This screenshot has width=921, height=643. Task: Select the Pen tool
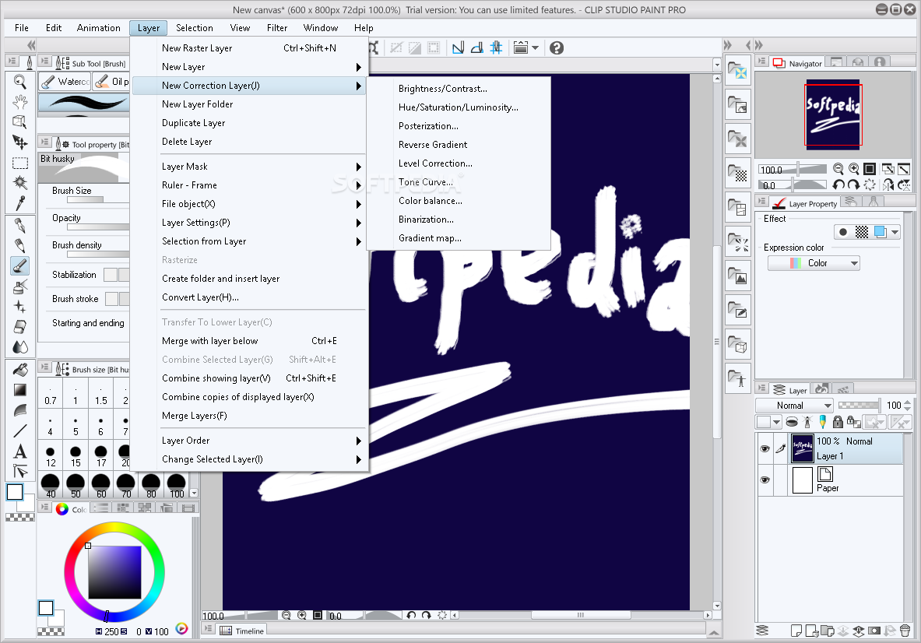[x=20, y=226]
